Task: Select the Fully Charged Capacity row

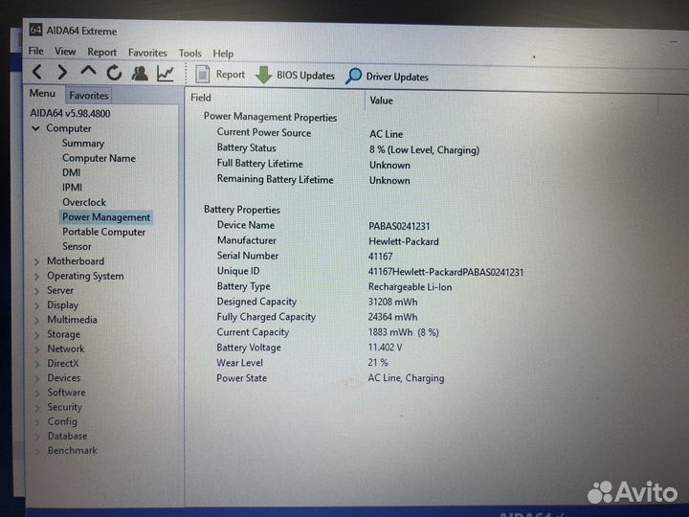Action: tap(317, 317)
